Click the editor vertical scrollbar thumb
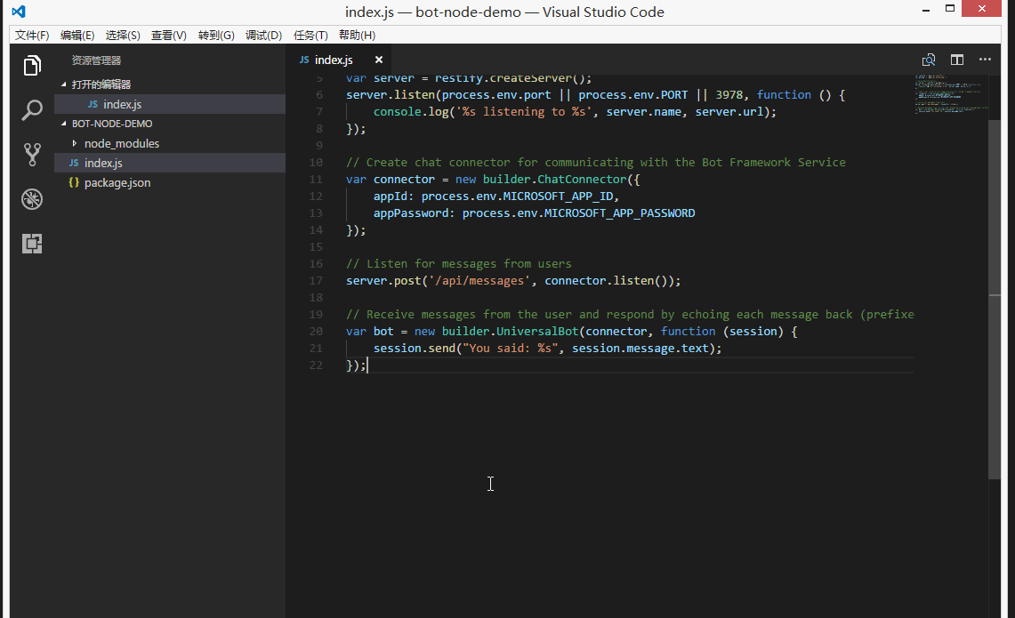Image resolution: width=1015 pixels, height=618 pixels. point(995,299)
